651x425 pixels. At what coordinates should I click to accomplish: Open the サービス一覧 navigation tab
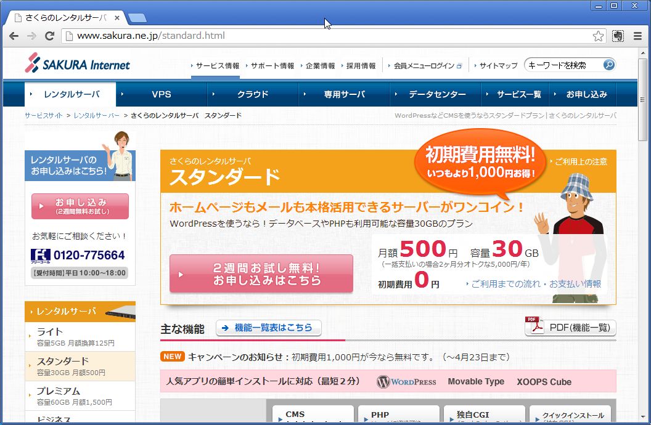515,94
